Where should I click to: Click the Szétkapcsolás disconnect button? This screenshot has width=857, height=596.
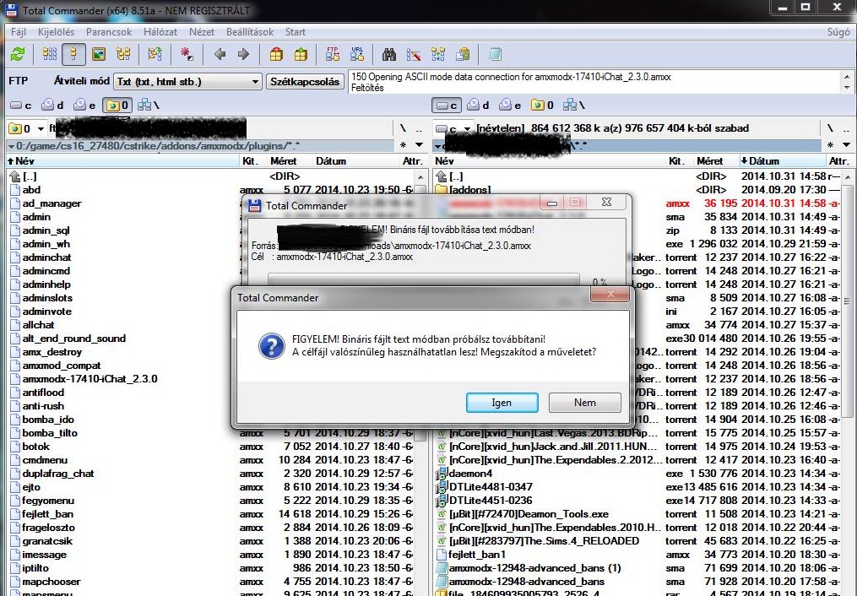pos(305,81)
